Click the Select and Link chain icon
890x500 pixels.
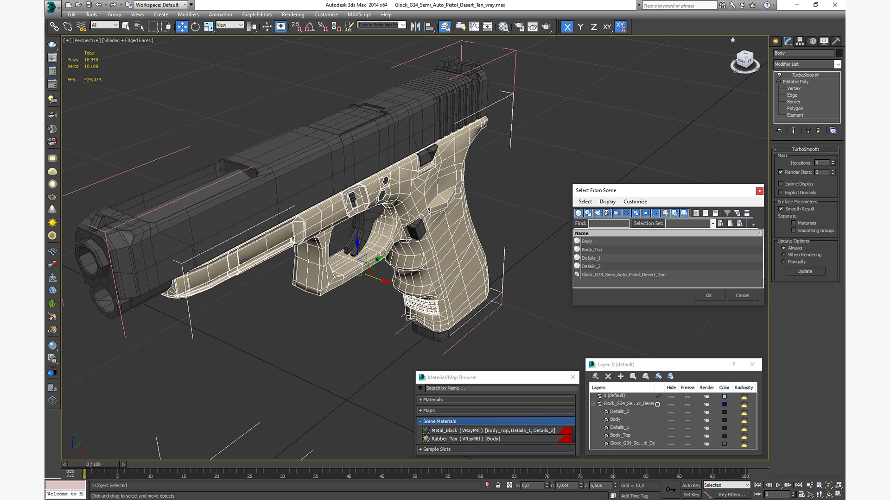(54, 27)
